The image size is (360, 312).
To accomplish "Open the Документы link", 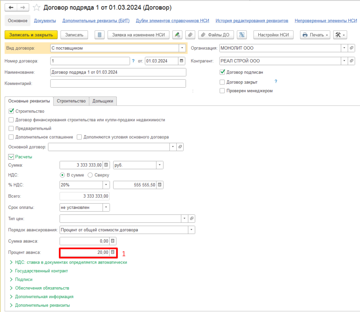I will tap(45, 20).
